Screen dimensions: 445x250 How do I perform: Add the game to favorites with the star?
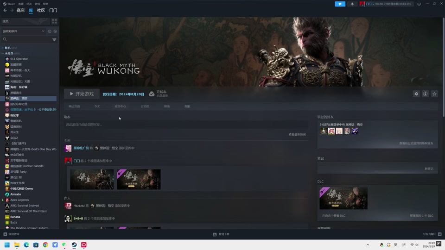coord(434,94)
